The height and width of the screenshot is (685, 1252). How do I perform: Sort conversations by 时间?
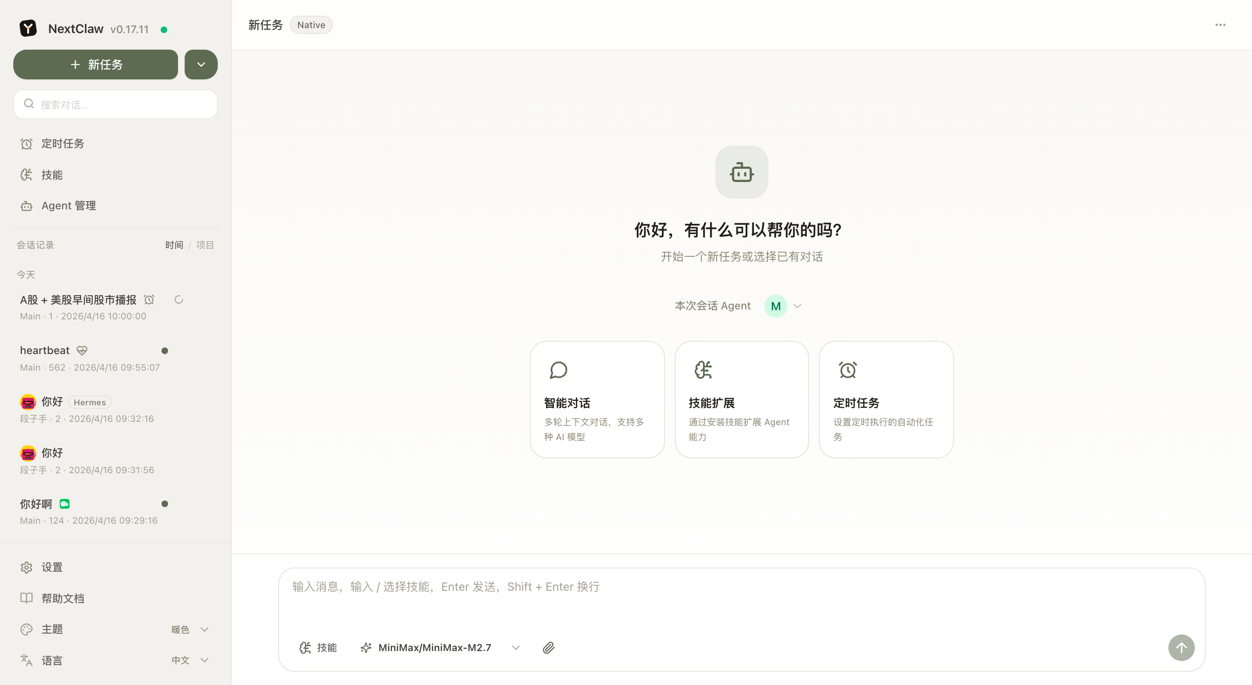click(x=174, y=245)
